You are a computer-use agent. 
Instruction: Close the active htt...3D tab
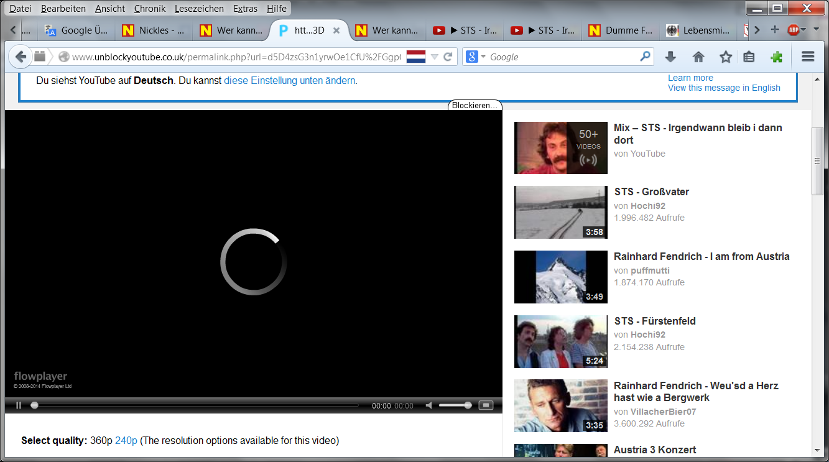336,30
